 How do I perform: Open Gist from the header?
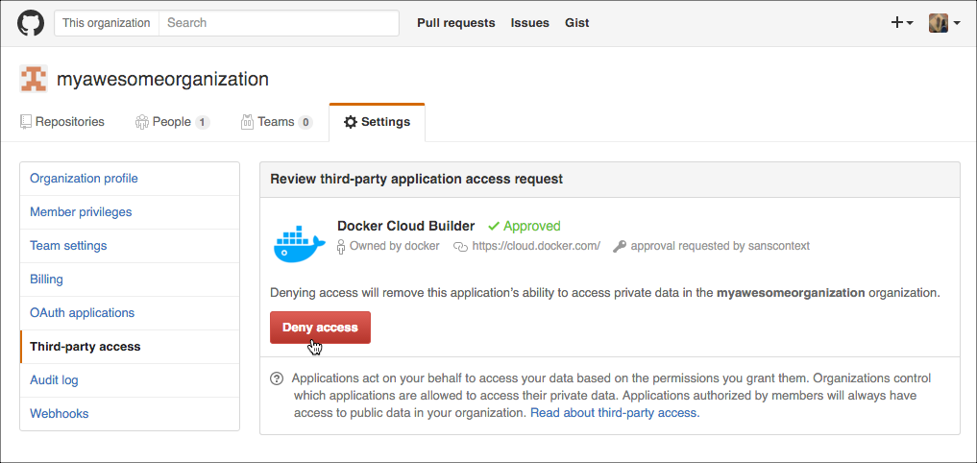[x=577, y=23]
